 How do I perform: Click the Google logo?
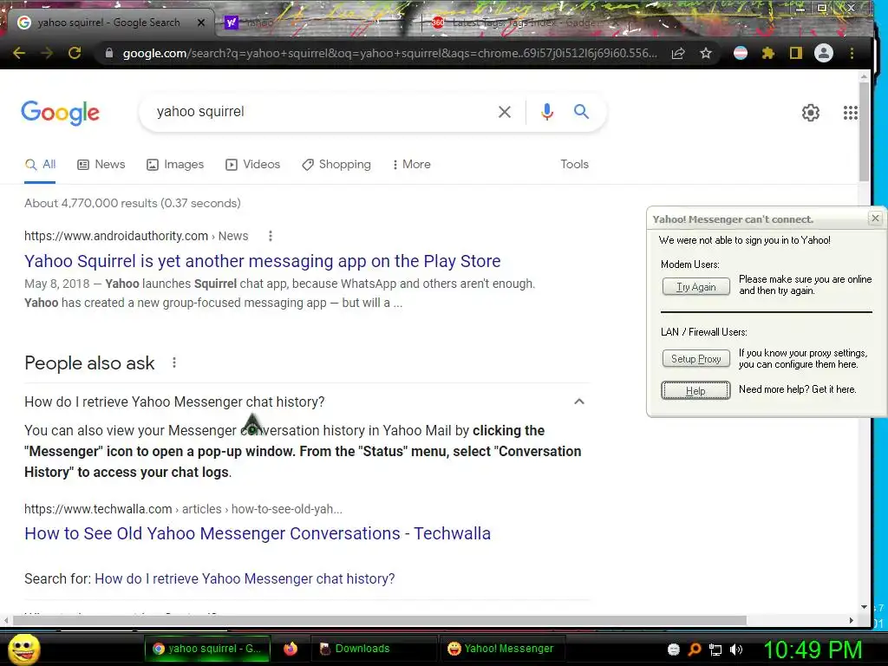[60, 113]
